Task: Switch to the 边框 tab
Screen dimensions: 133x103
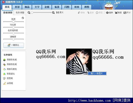Action: tap(47, 7)
